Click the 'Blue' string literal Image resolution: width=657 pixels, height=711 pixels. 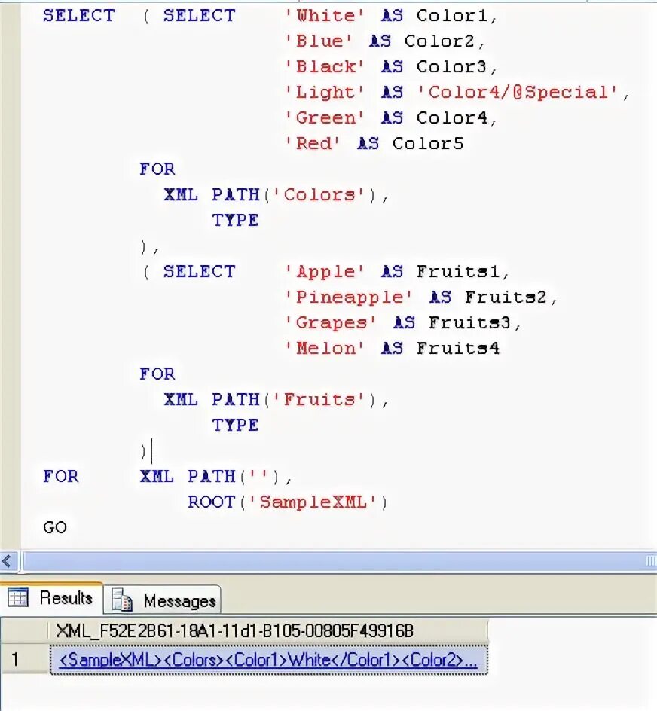point(319,41)
